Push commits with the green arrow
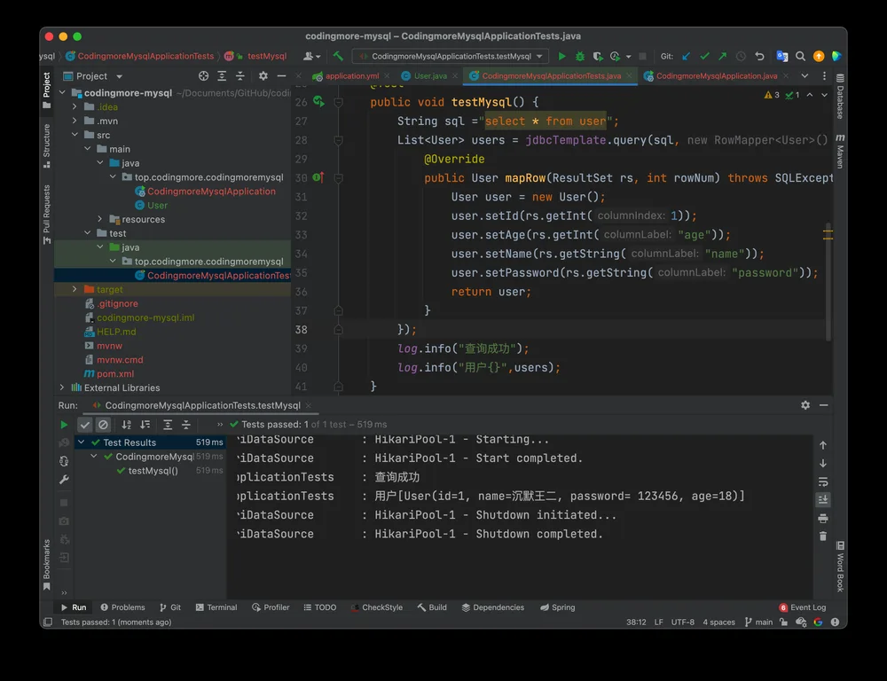This screenshot has width=887, height=681. 722,56
